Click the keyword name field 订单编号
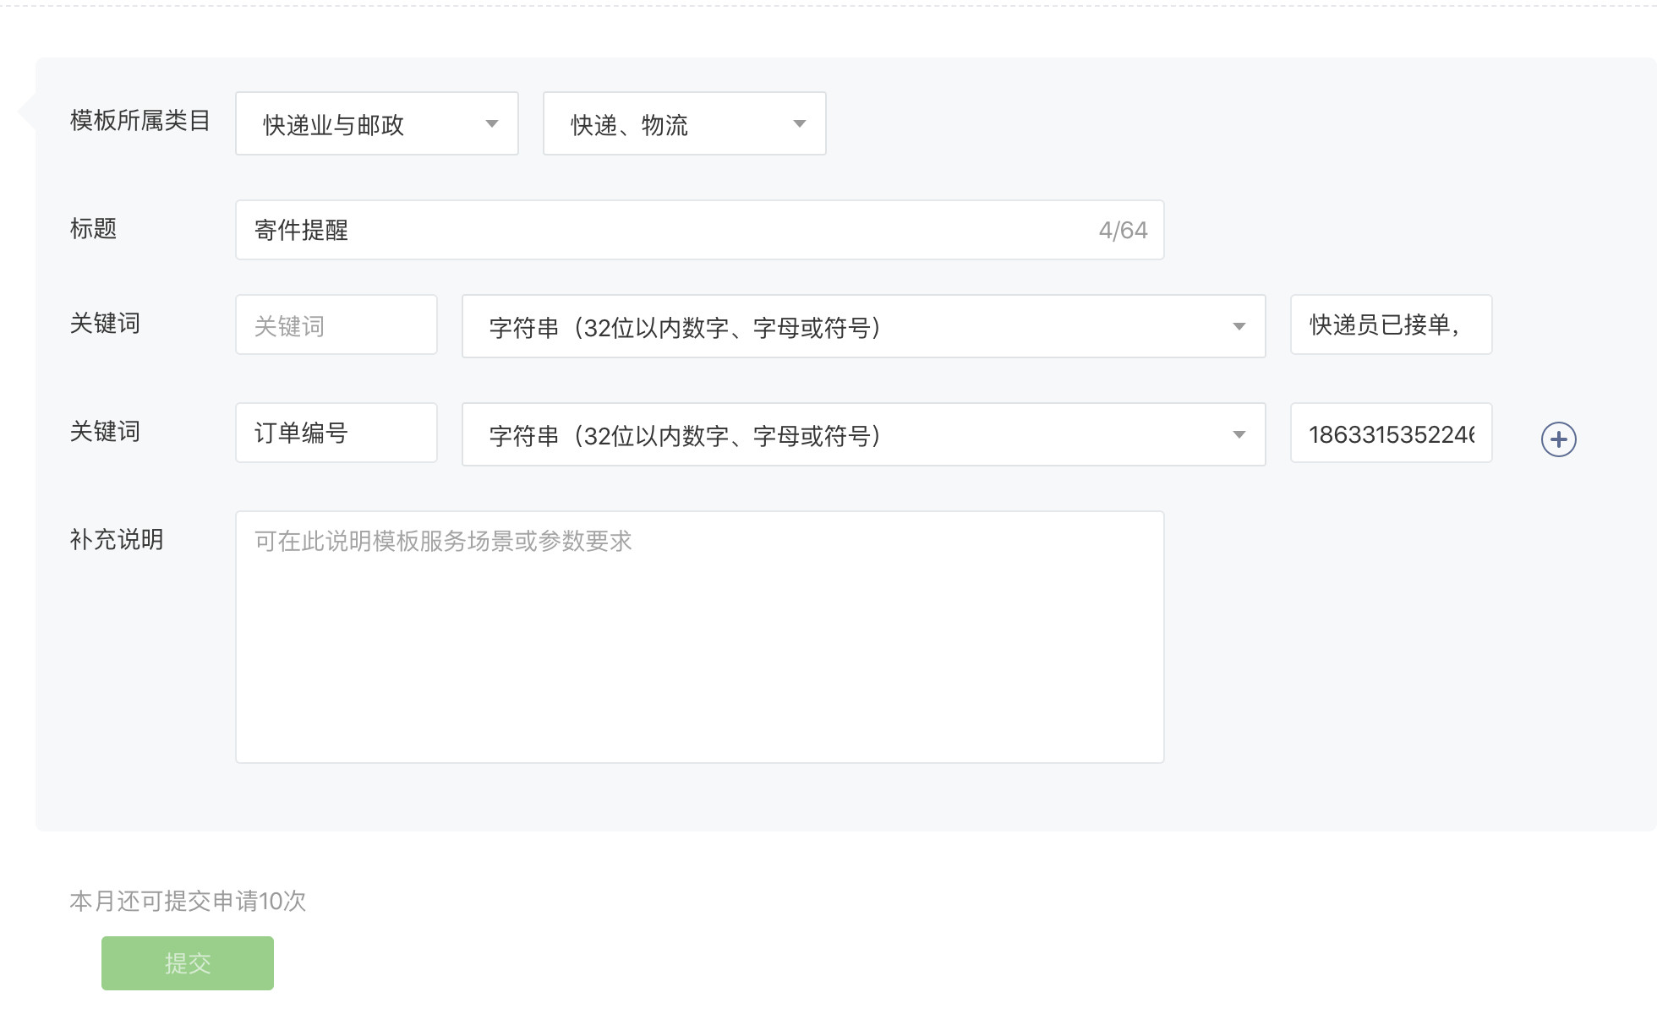 click(x=336, y=433)
